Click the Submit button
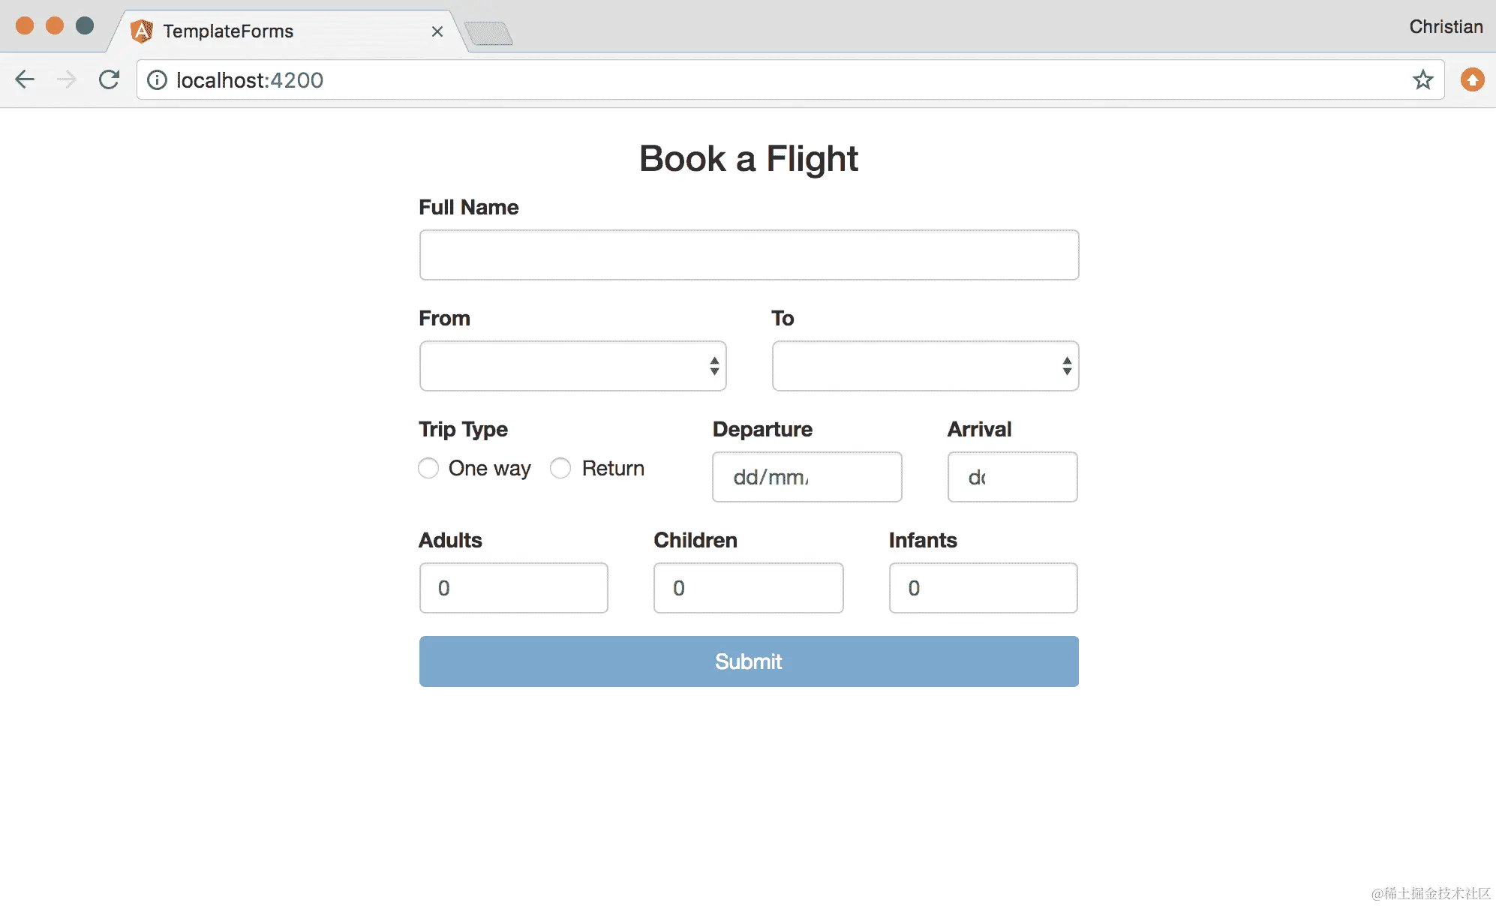 coord(749,661)
